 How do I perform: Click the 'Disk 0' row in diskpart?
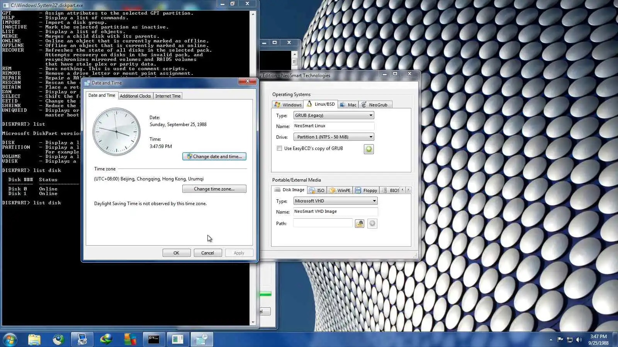33,189
